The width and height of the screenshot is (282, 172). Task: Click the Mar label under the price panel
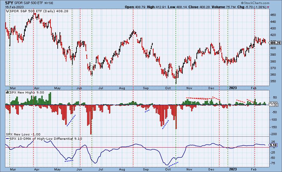[x=13, y=88]
